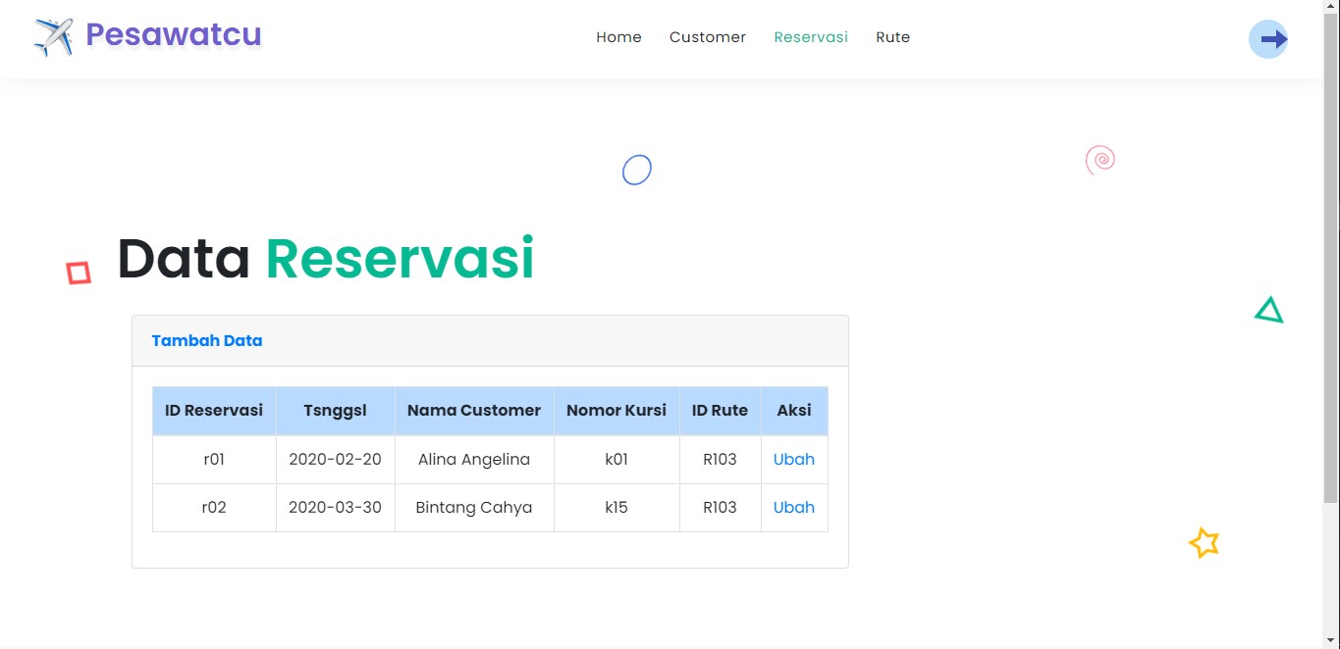Go to the Customer page
The width and height of the screenshot is (1340, 649).
pyautogui.click(x=707, y=37)
